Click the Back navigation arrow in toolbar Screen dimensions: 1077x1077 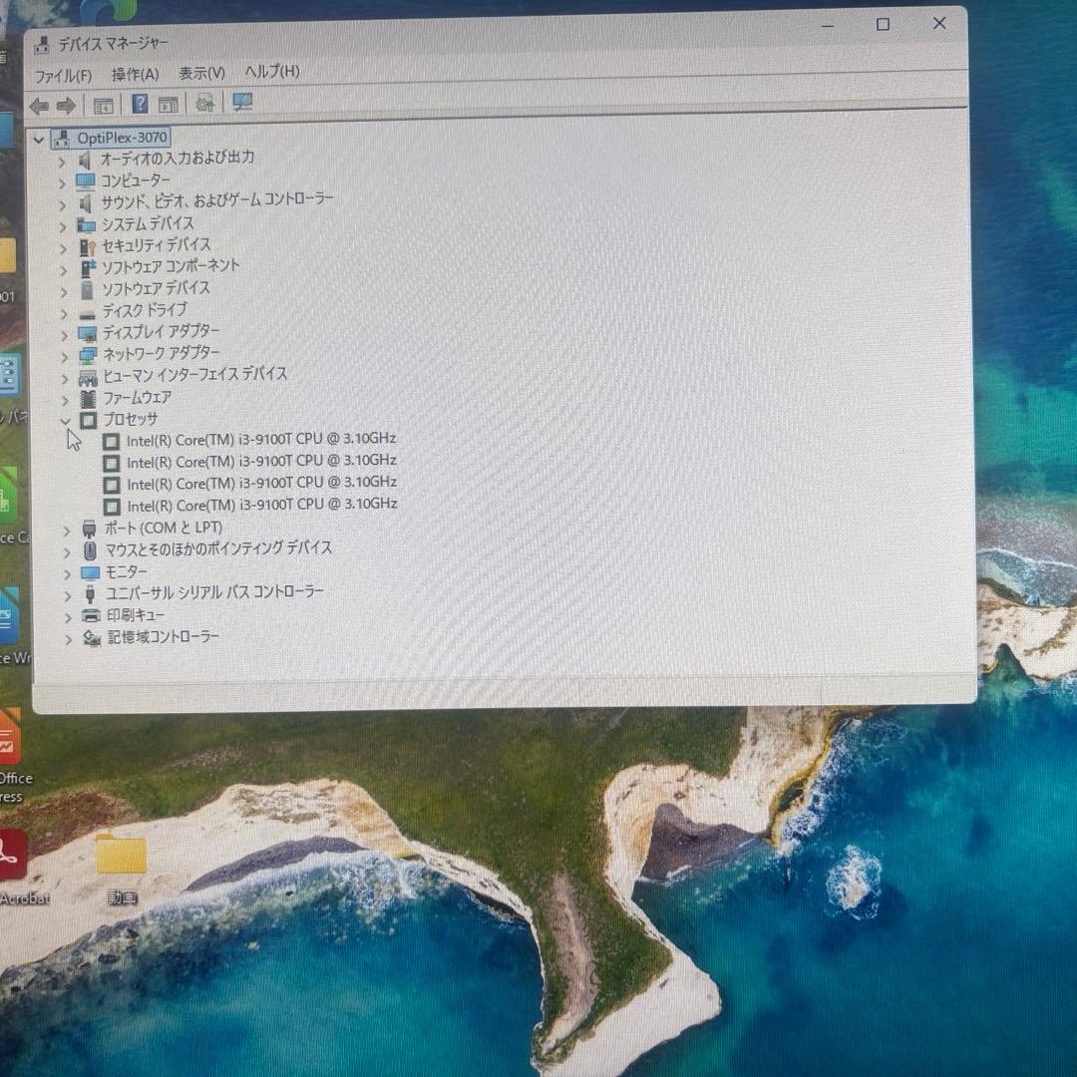[39, 106]
